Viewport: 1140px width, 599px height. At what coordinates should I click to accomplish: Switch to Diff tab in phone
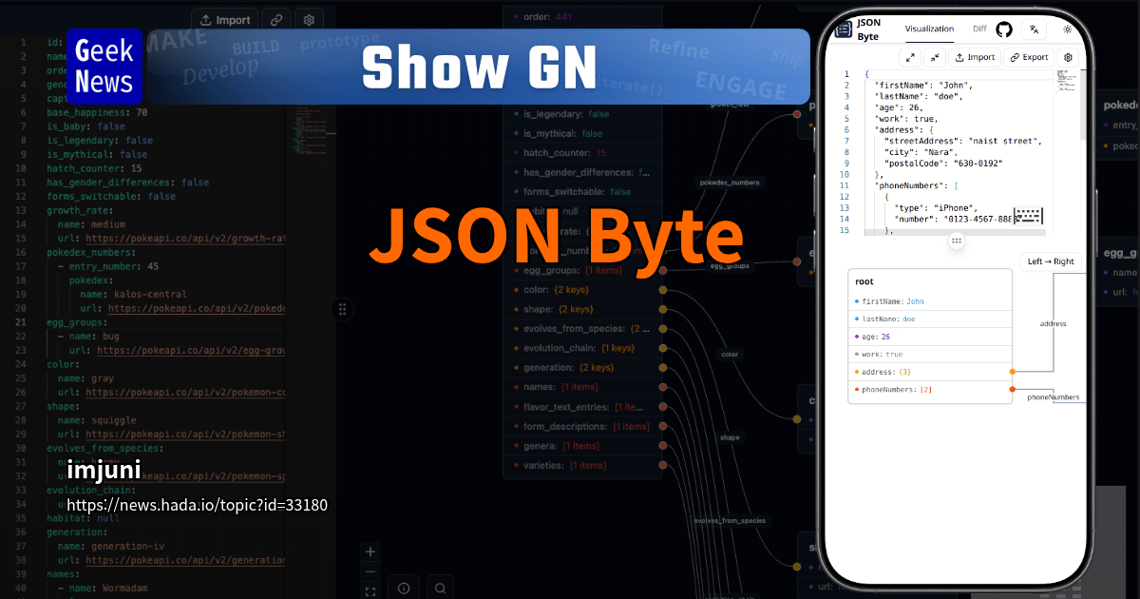[x=979, y=29]
